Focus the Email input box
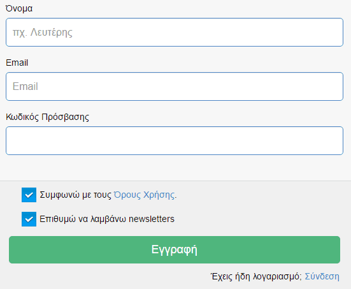The width and height of the screenshot is (351, 289). [x=175, y=86]
